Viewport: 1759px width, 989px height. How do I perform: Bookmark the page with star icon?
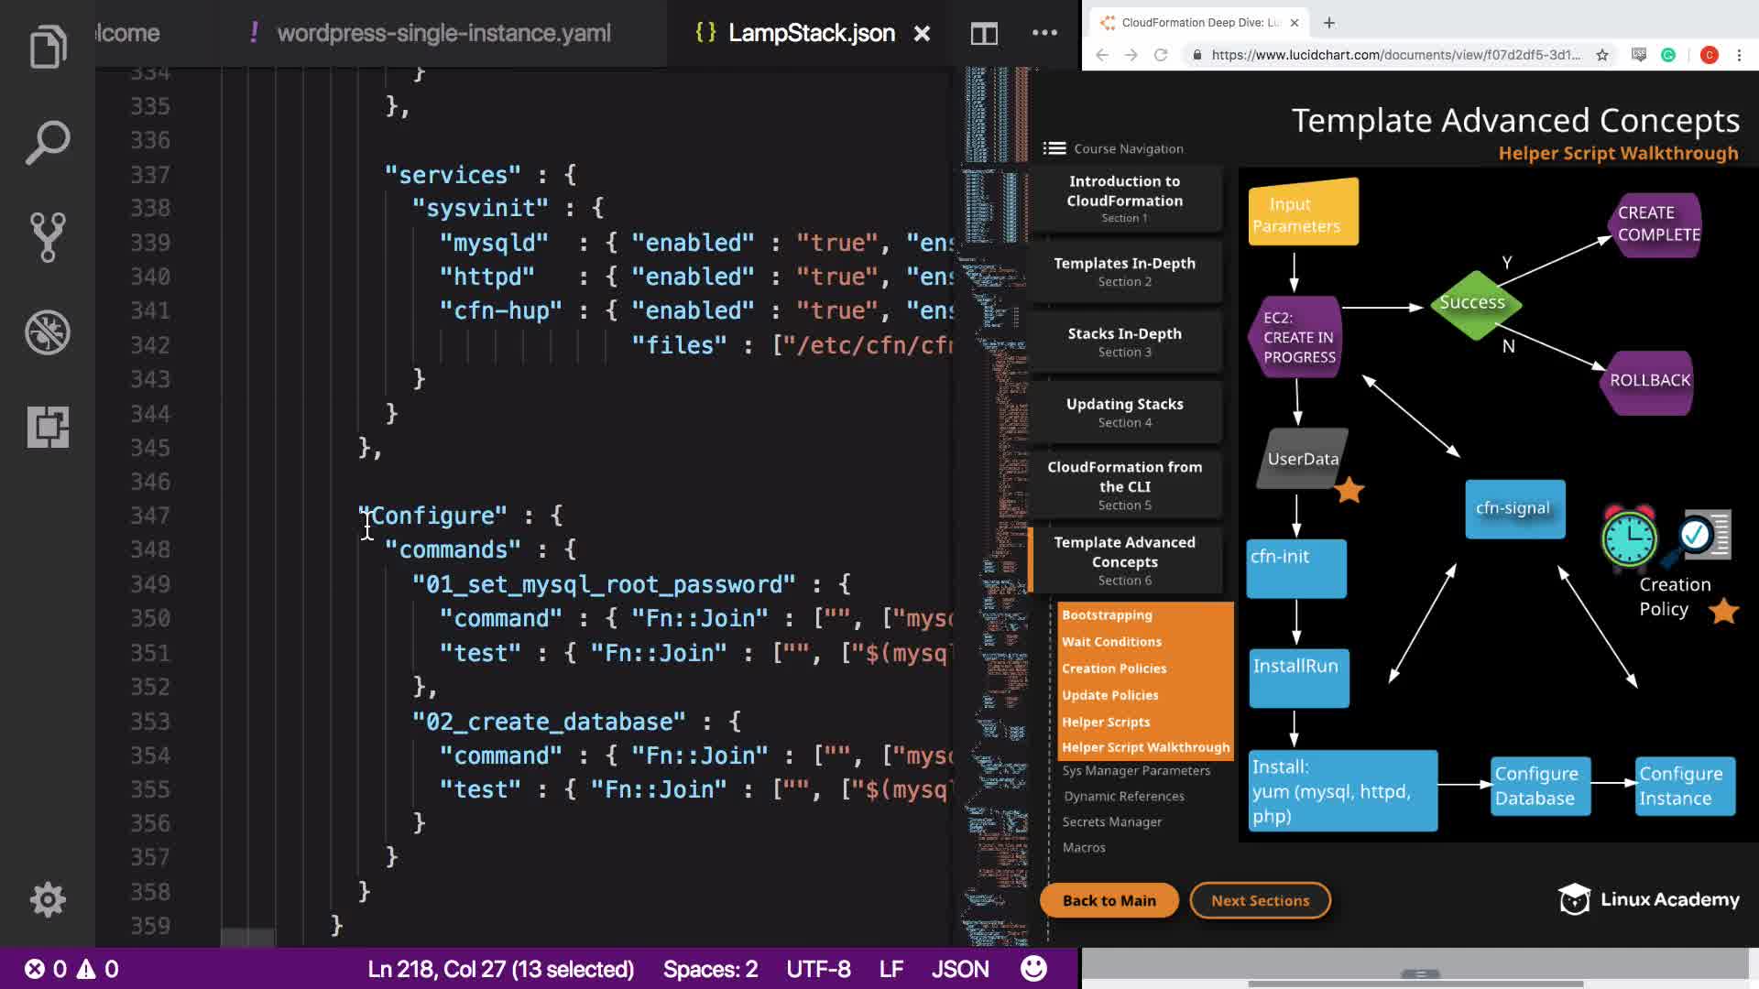click(x=1602, y=55)
